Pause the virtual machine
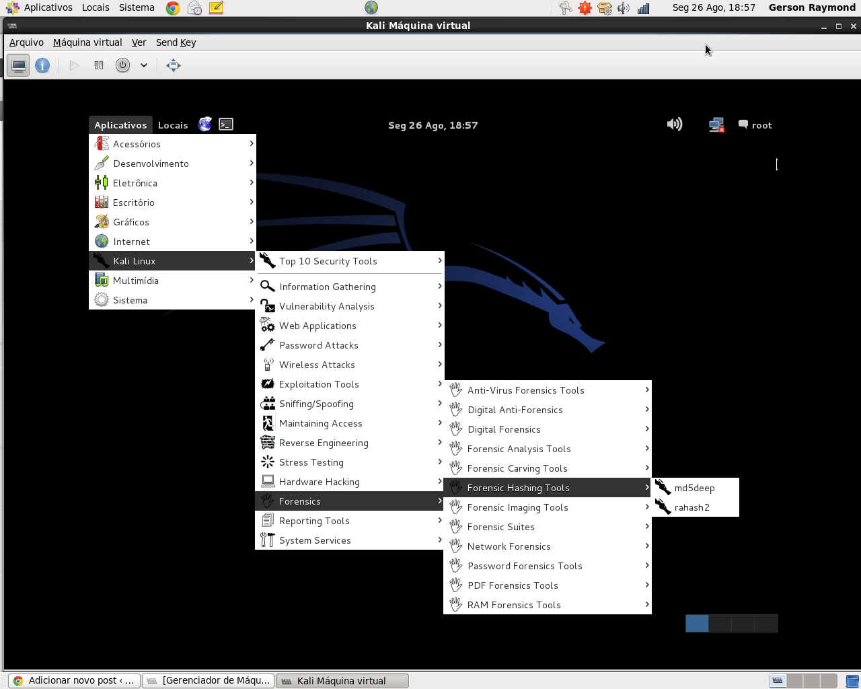861x689 pixels. (99, 65)
